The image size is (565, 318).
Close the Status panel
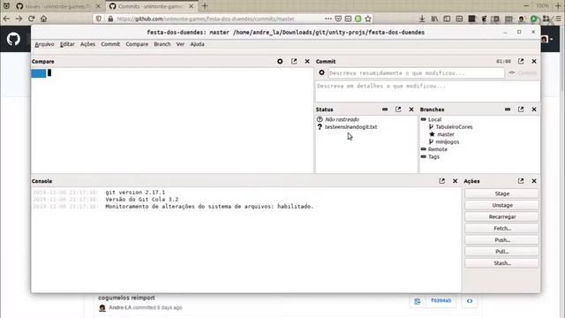(411, 110)
